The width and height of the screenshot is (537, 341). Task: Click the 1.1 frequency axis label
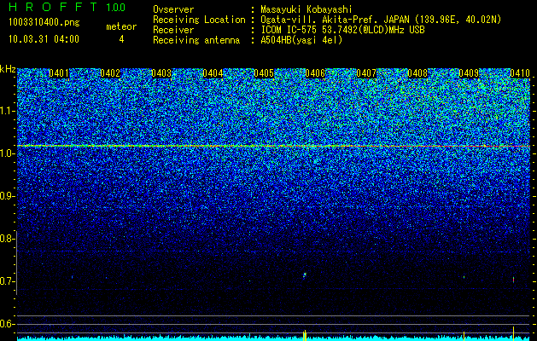click(6, 111)
